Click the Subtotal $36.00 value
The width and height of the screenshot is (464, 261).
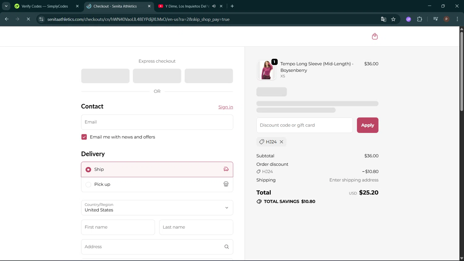pyautogui.click(x=371, y=156)
